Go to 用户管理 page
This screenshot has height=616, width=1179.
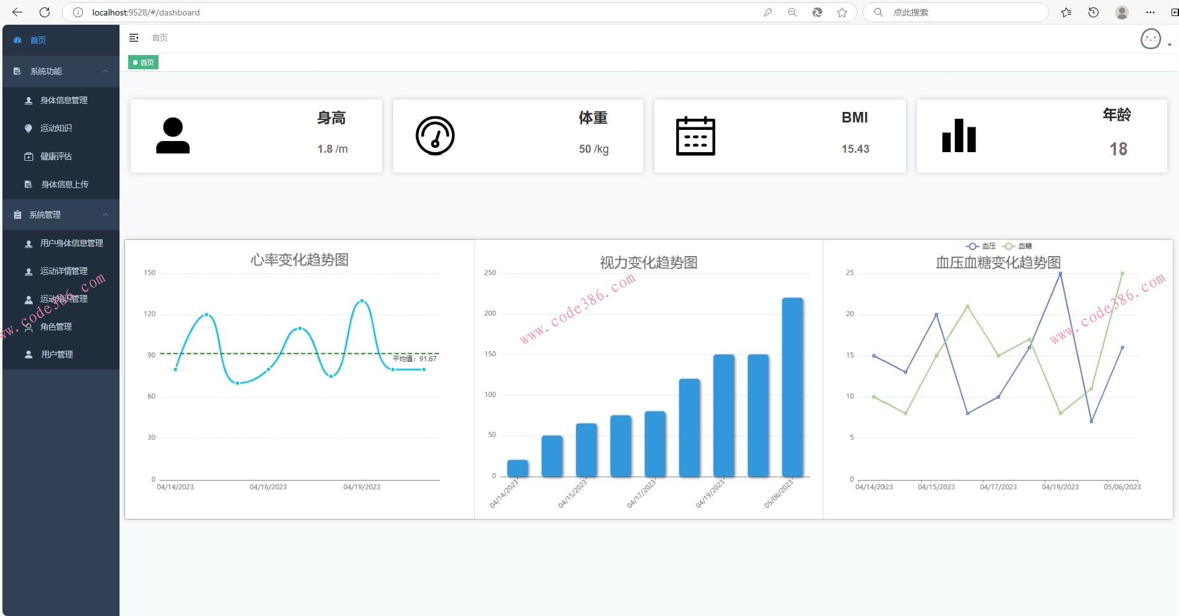click(x=57, y=354)
